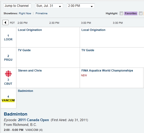The width and height of the screenshot is (144, 133).
Task: Click the CBC logo for channel 3
Action: coord(8,74)
